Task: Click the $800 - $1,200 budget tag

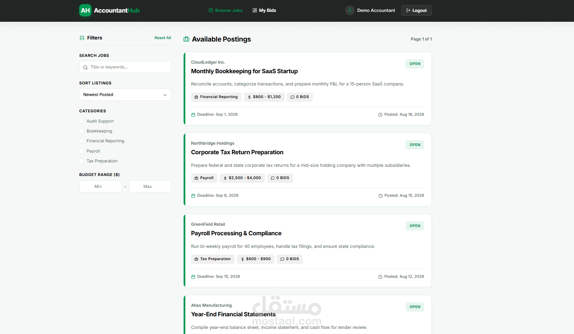Action: coord(264,97)
